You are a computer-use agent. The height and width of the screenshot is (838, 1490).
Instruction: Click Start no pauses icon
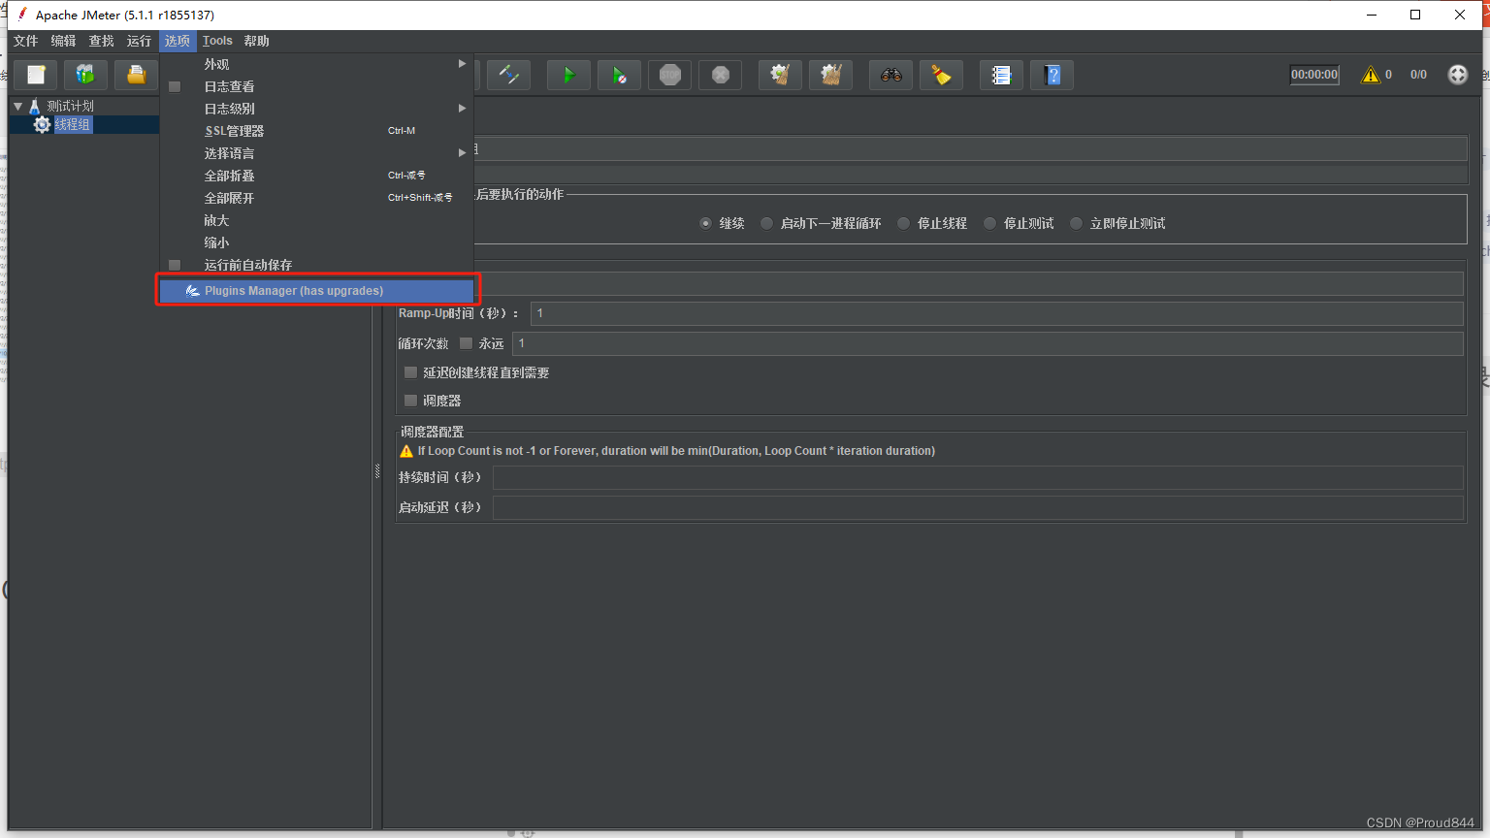(619, 75)
